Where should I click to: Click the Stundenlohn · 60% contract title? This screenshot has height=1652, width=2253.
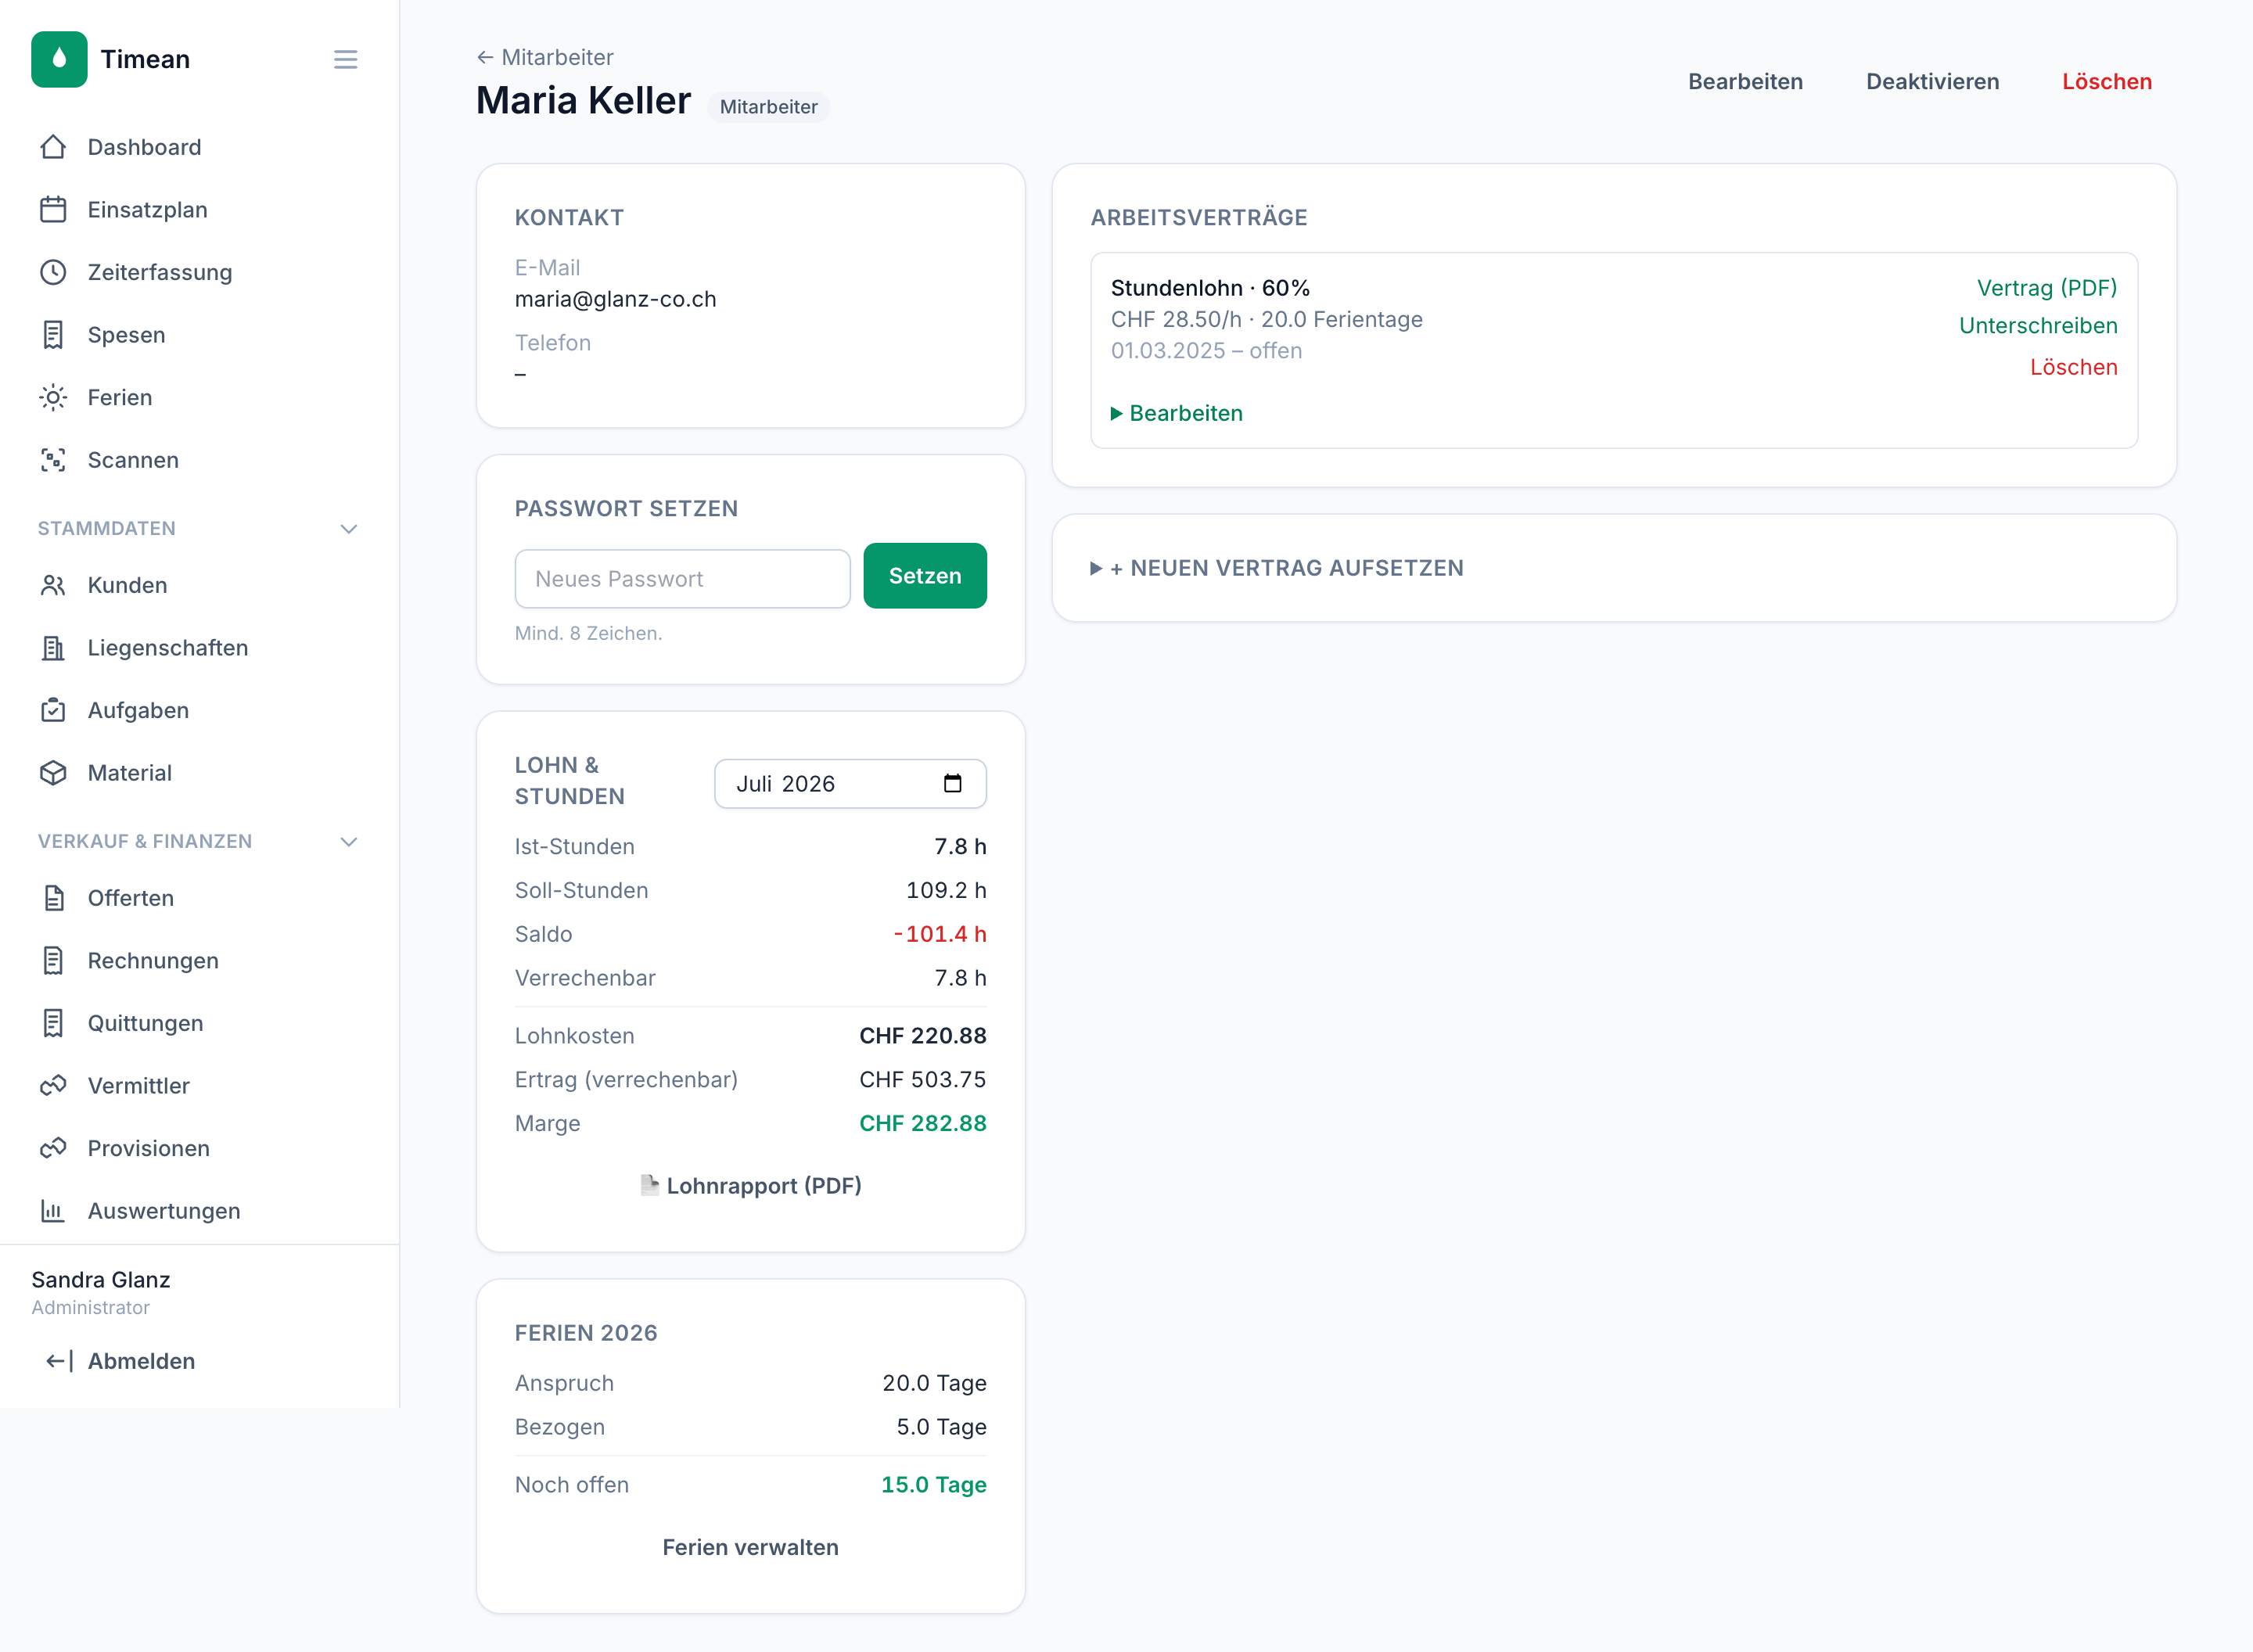pyautogui.click(x=1210, y=288)
